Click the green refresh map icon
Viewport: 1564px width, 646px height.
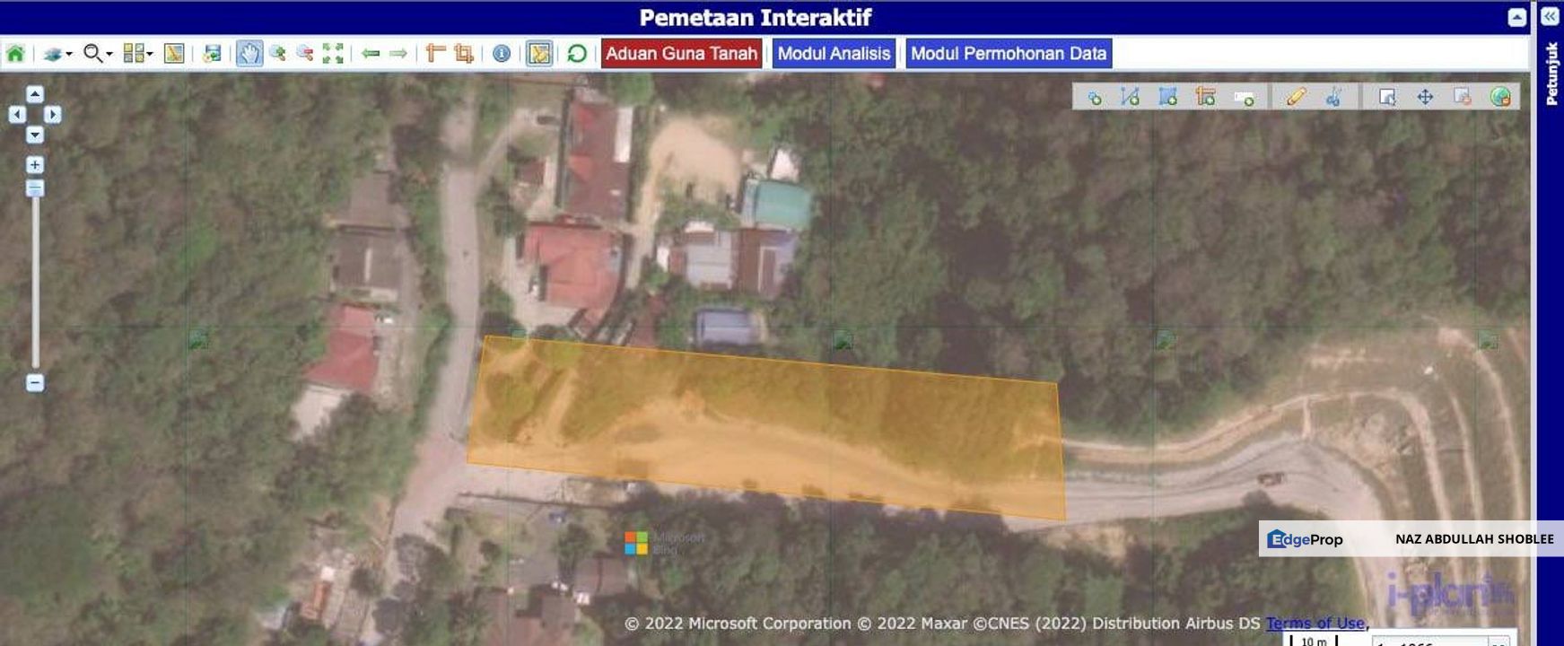[577, 54]
